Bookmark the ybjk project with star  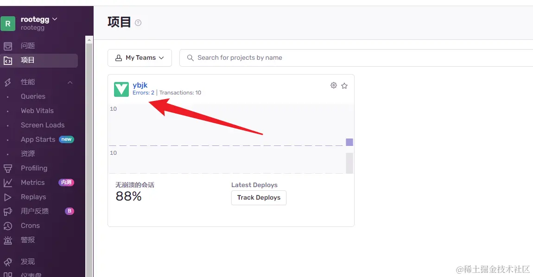344,86
